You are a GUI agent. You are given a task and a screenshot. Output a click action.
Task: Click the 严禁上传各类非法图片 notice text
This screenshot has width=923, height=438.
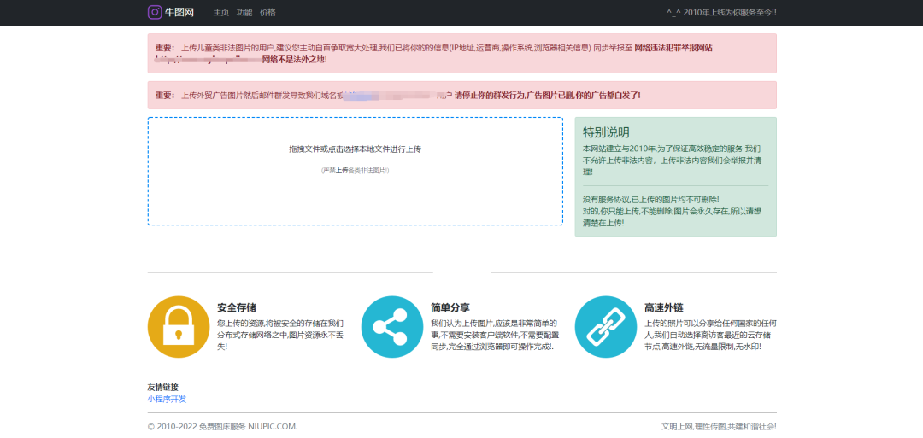[x=355, y=171]
